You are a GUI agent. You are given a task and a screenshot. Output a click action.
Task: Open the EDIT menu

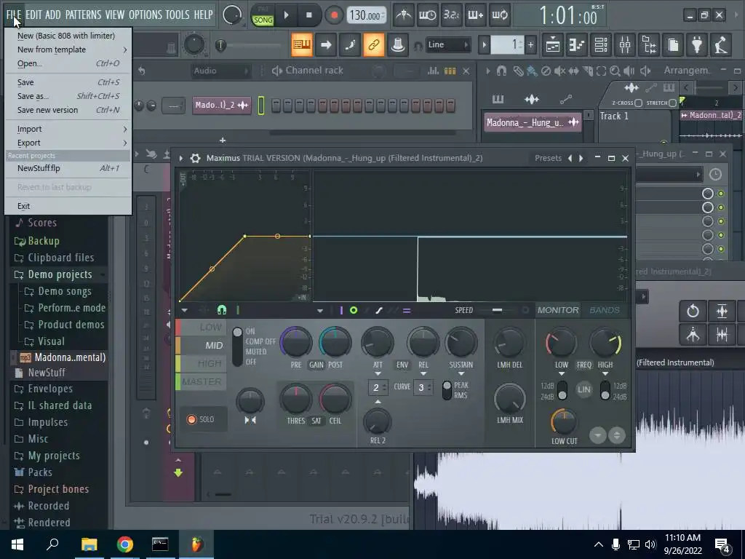[33, 15]
